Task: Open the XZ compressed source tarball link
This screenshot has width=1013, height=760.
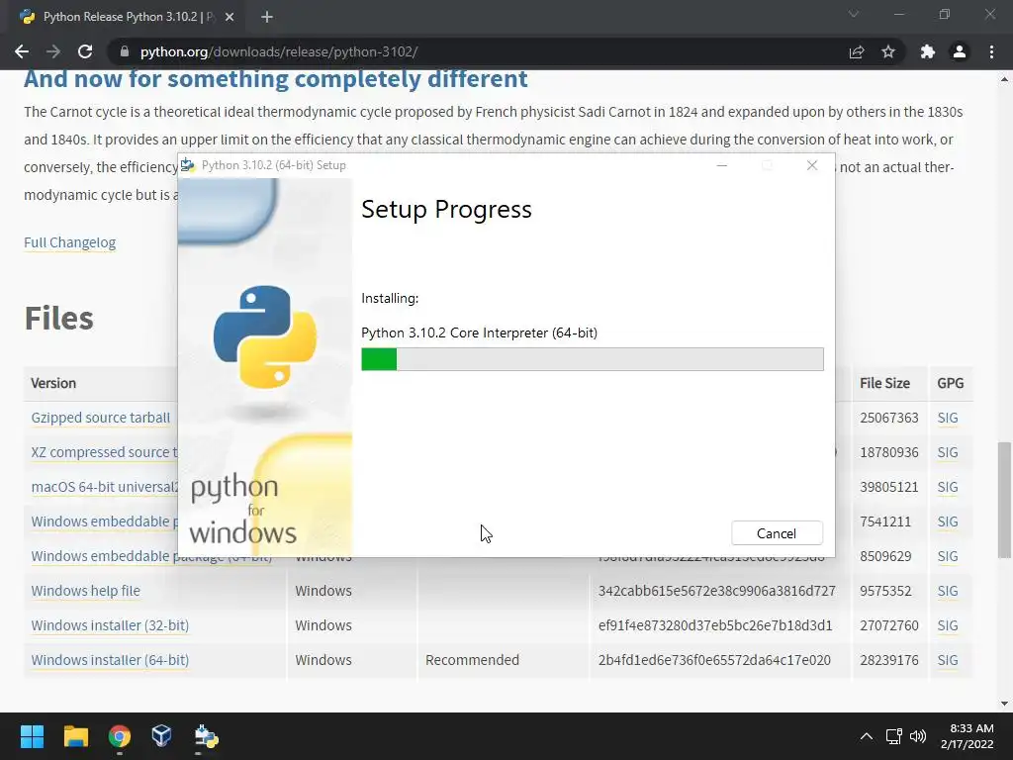Action: click(104, 452)
